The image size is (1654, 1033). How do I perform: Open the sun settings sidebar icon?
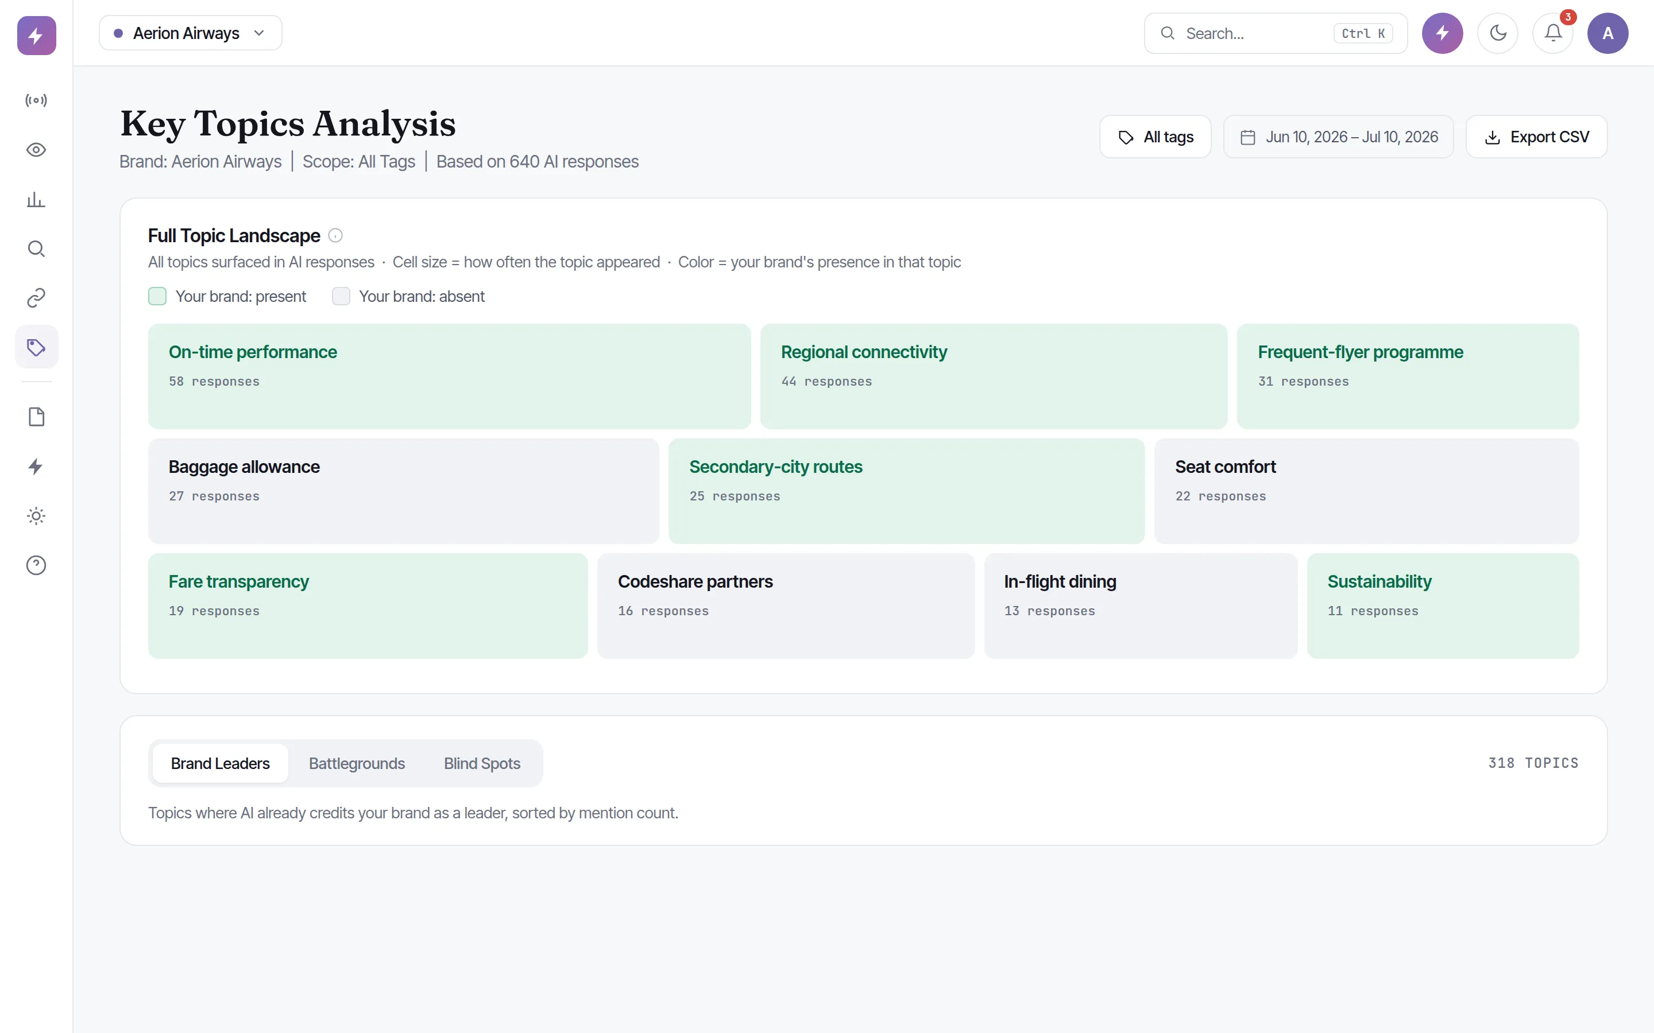36,516
